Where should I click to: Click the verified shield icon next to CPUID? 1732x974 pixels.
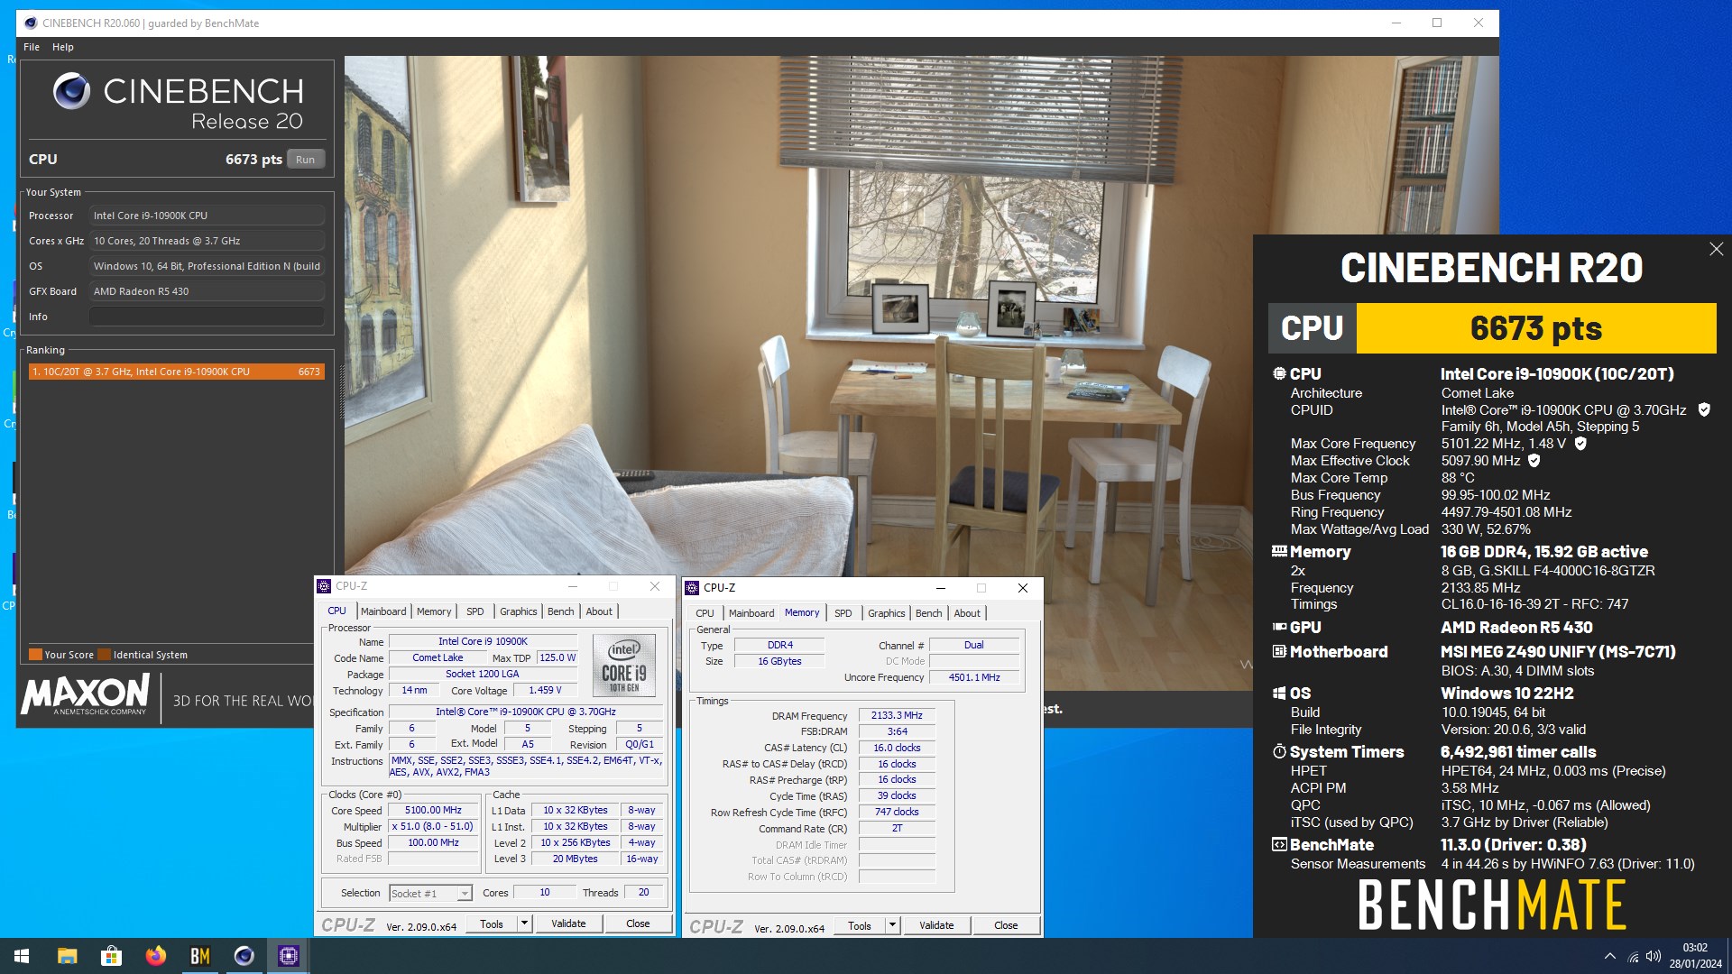(x=1704, y=409)
